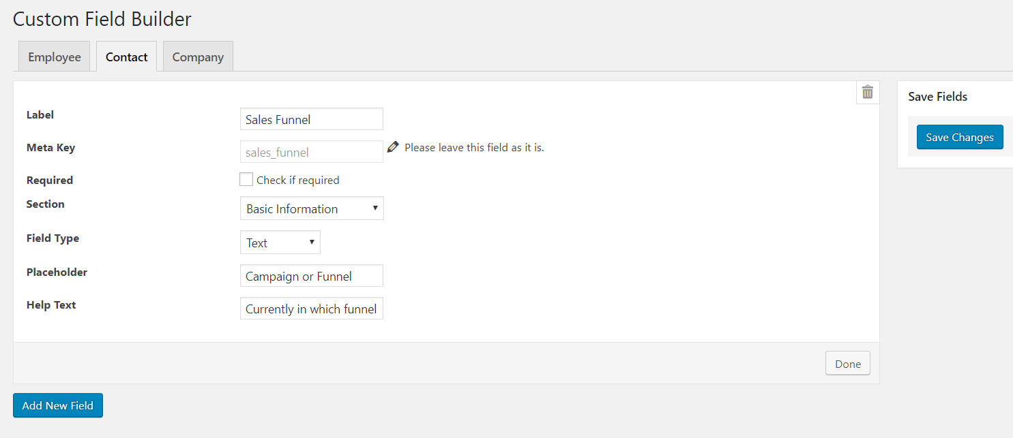The height and width of the screenshot is (438, 1013).
Task: Switch to the Employee tab
Action: coord(54,57)
